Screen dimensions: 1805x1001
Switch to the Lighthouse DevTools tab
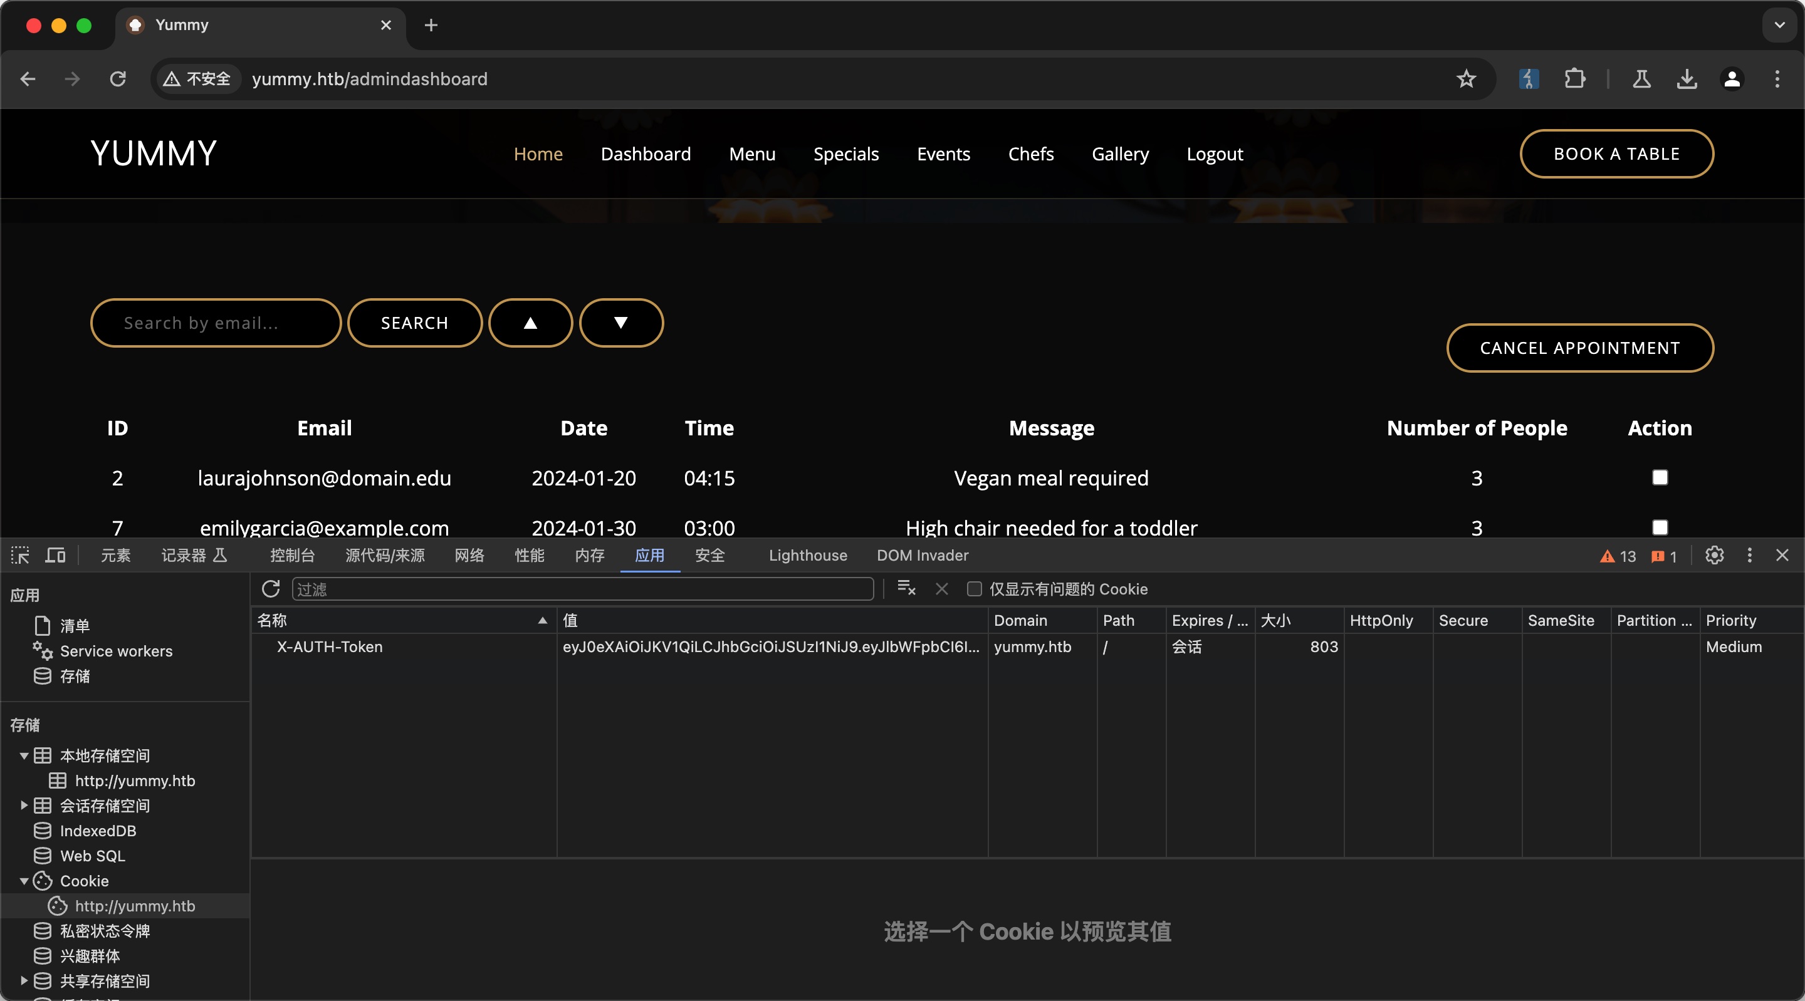(807, 556)
